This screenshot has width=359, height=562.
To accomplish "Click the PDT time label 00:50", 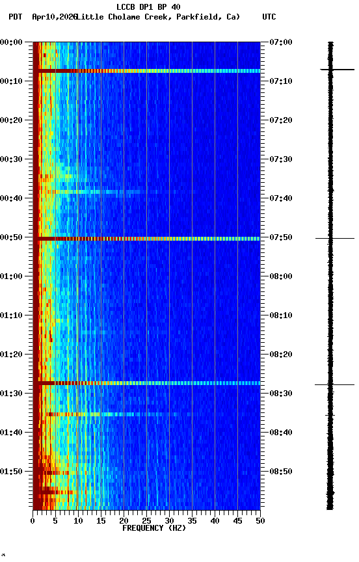I will (11, 237).
